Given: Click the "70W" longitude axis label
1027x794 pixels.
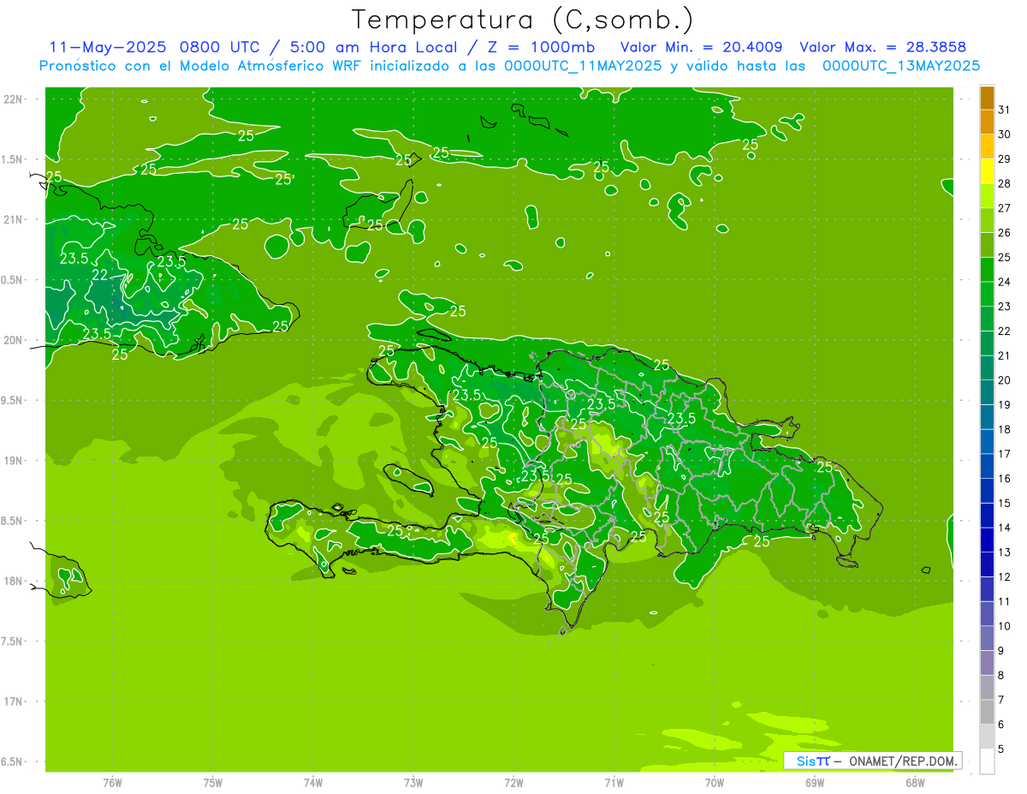Looking at the screenshot, I should (715, 782).
